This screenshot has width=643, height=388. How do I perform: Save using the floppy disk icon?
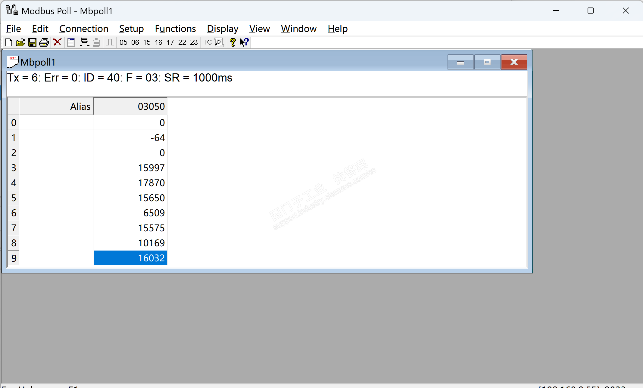32,42
